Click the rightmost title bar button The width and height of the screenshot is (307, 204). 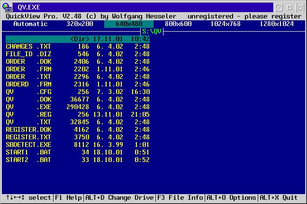300,8
